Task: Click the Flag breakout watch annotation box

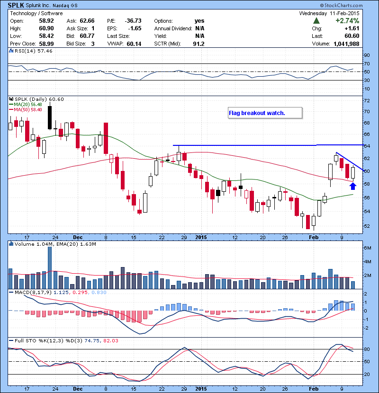Action: (265, 113)
